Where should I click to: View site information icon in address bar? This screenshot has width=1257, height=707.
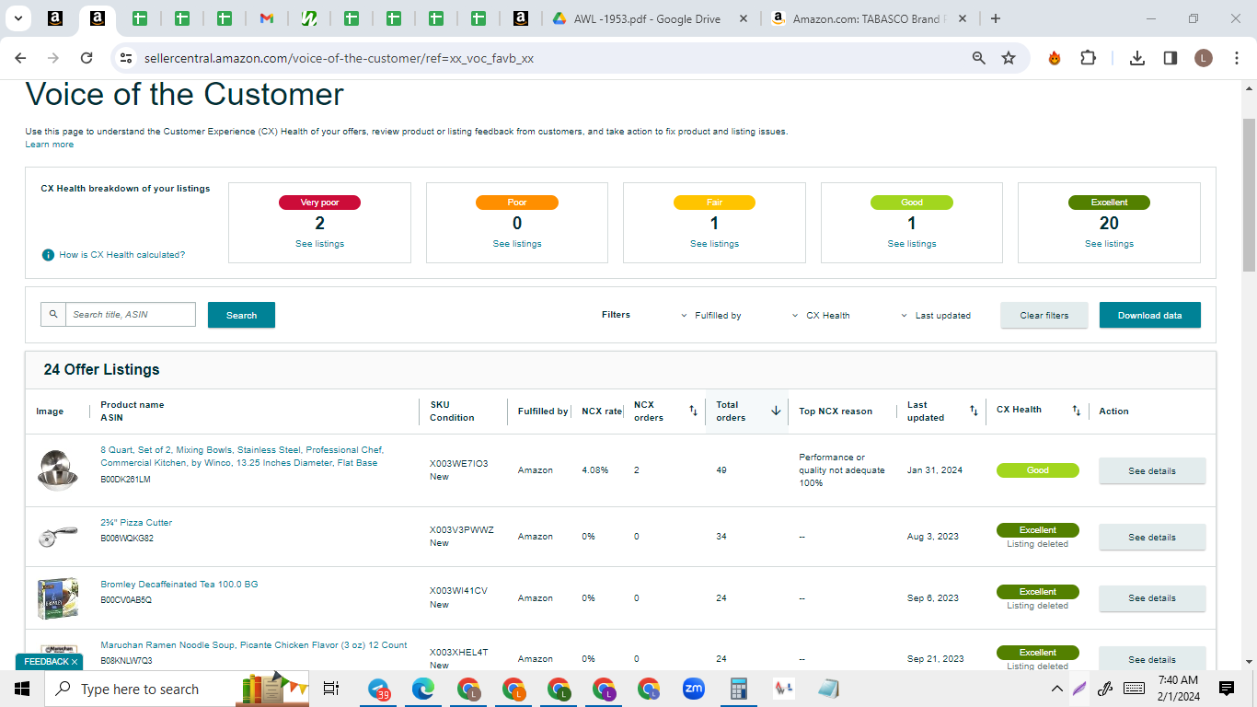(x=126, y=58)
